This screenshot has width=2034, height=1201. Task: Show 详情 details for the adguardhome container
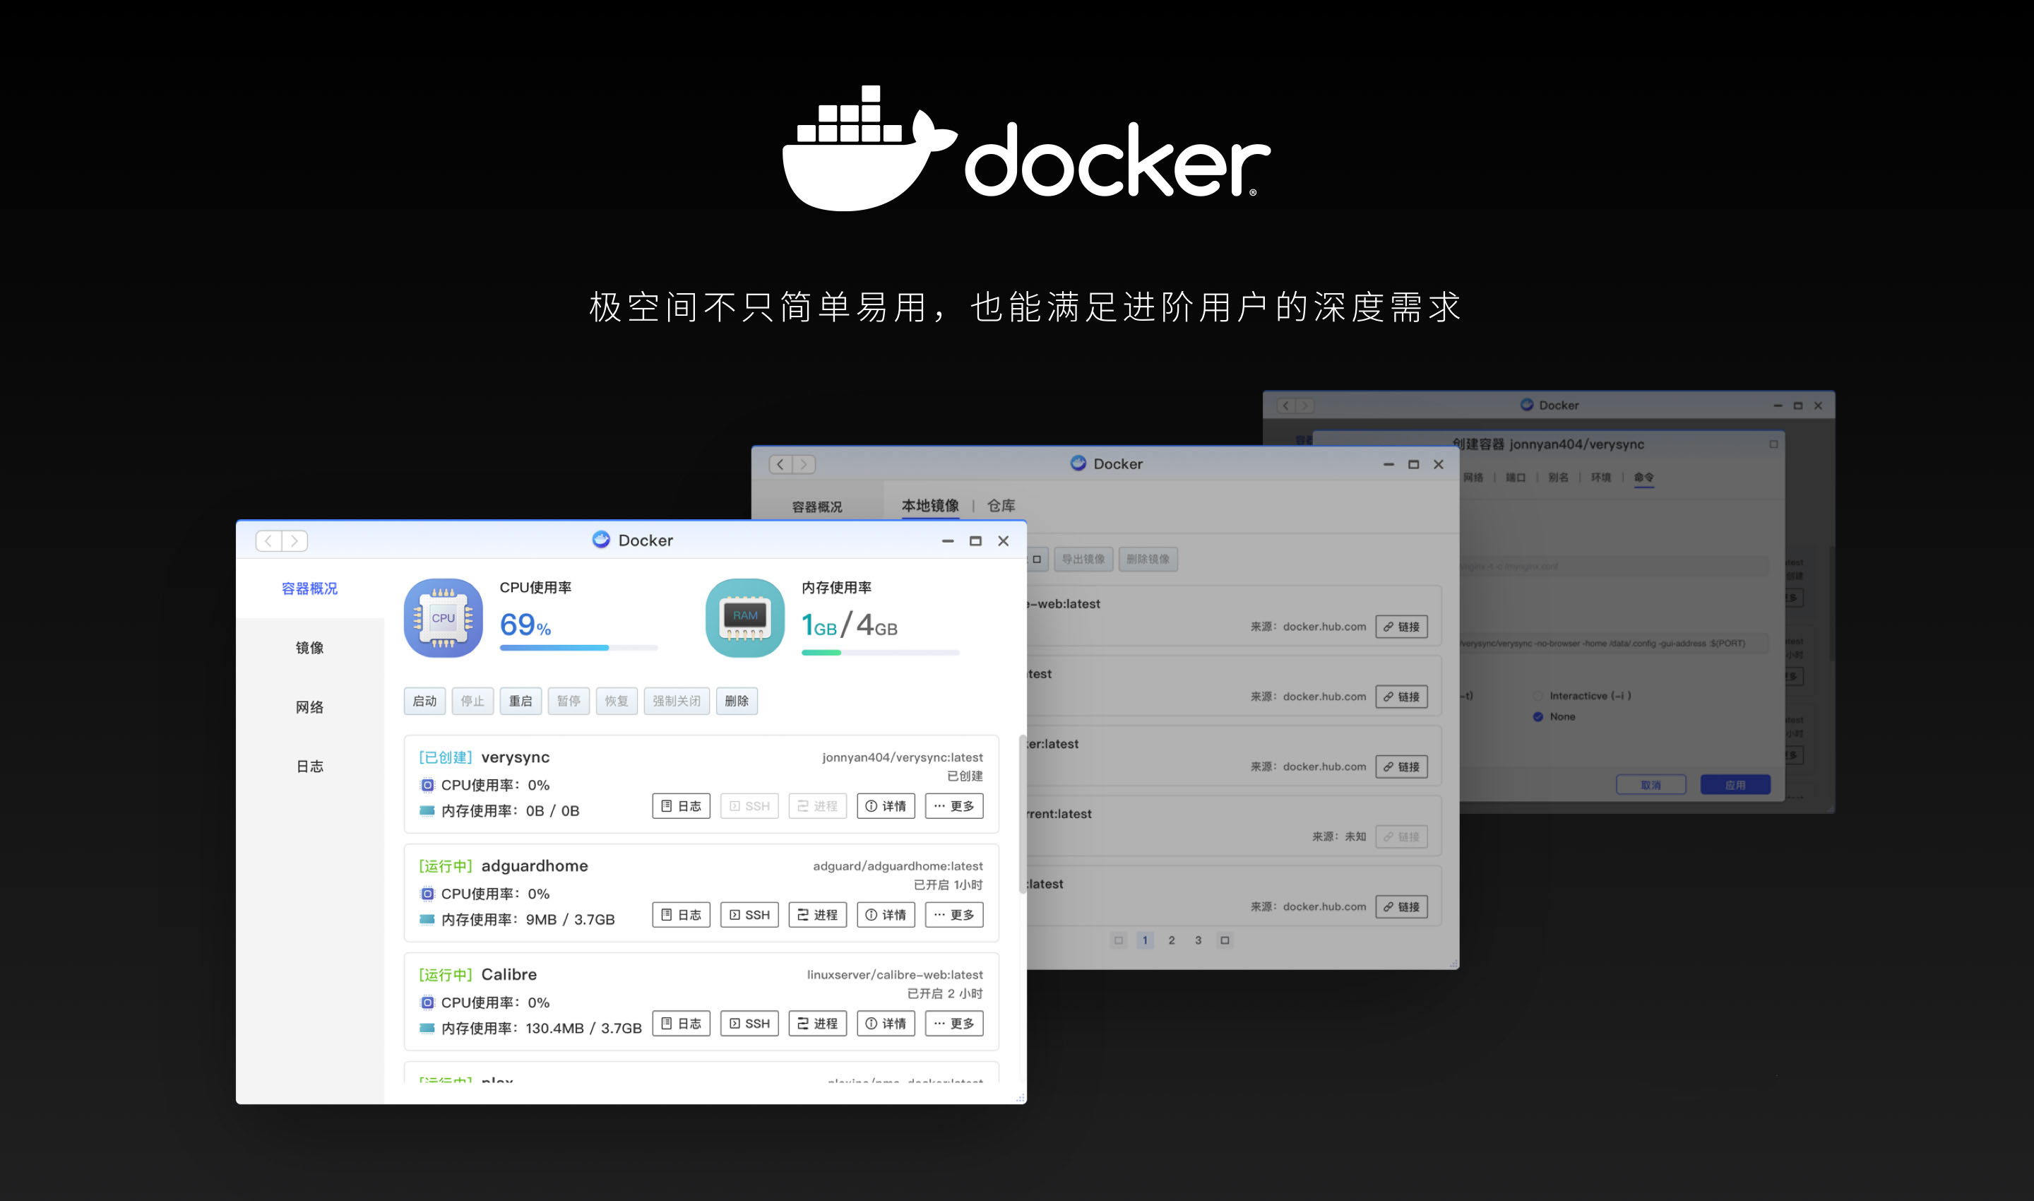(886, 914)
